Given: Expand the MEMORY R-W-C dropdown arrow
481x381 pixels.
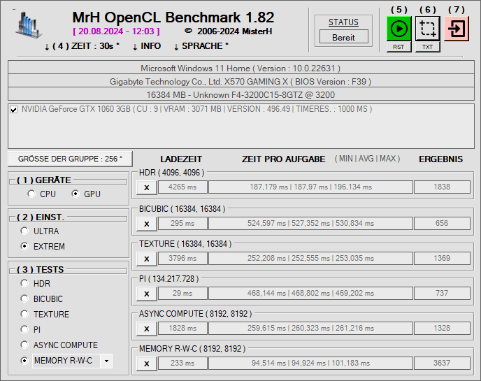Looking at the screenshot, I should (106, 361).
